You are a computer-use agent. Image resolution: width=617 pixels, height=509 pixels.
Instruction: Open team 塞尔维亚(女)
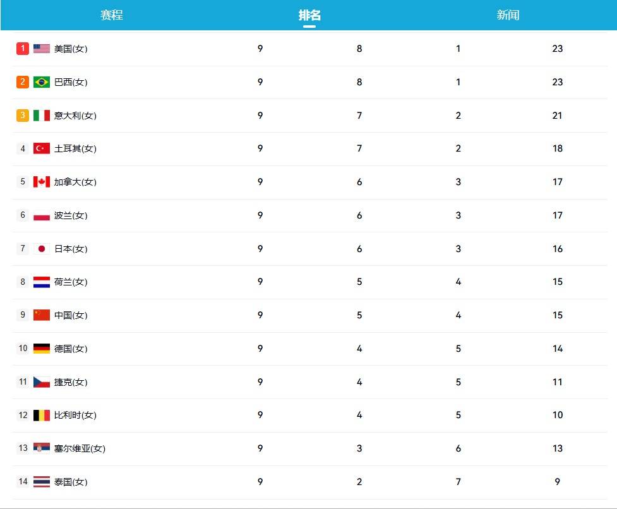[80, 448]
